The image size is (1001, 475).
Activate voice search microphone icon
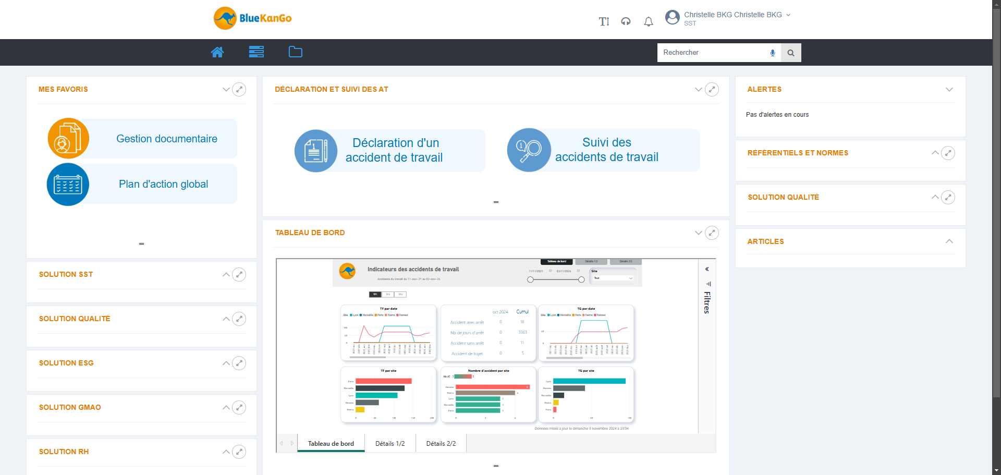pos(773,53)
